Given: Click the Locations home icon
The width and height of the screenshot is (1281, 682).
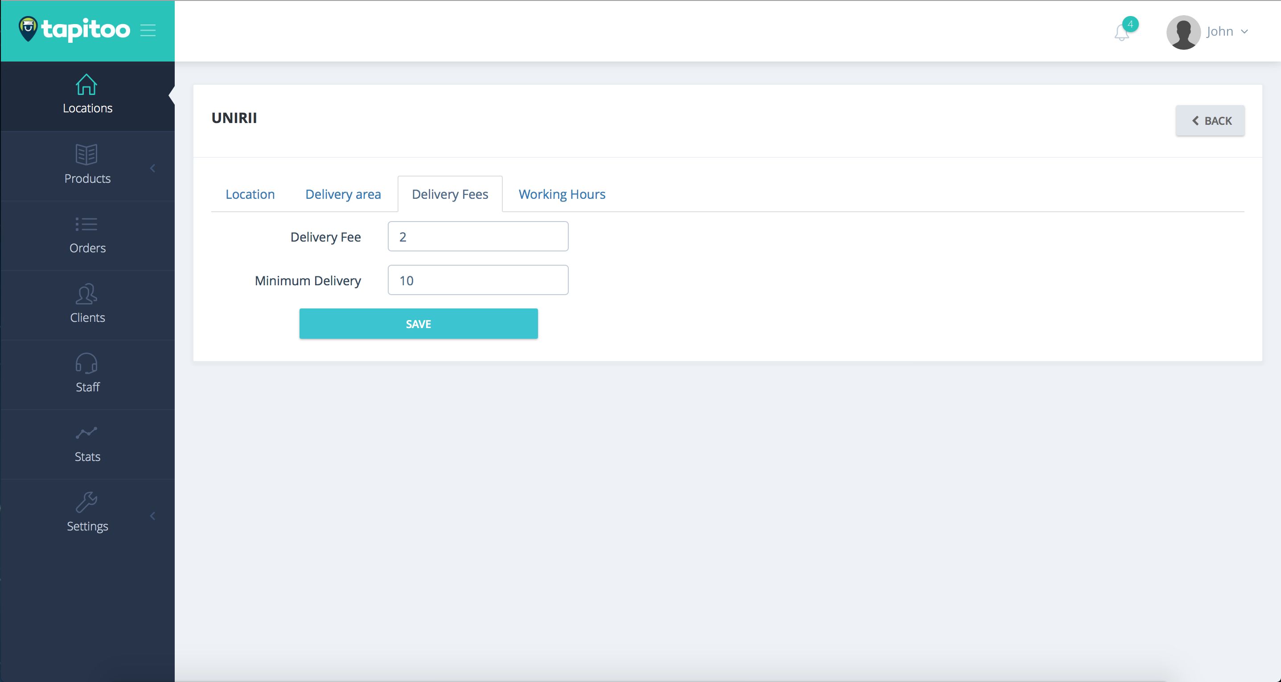Looking at the screenshot, I should (x=86, y=85).
